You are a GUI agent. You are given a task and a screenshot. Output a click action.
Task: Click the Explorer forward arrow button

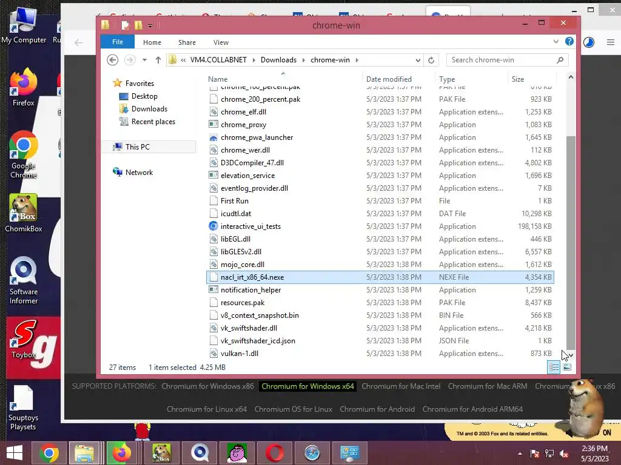point(130,60)
